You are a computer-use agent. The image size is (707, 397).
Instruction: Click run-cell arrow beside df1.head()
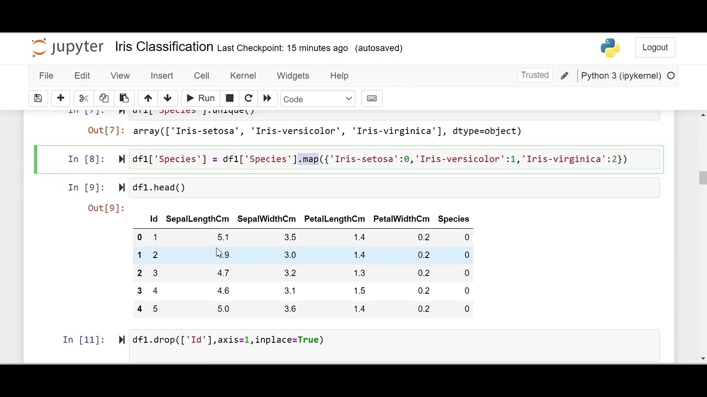[122, 187]
